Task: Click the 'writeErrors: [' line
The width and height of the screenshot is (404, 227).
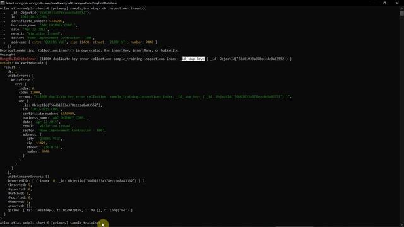Action: point(21,76)
